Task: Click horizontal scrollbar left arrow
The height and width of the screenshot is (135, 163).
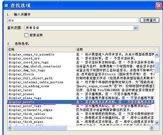Action: pyautogui.click(x=10, y=128)
